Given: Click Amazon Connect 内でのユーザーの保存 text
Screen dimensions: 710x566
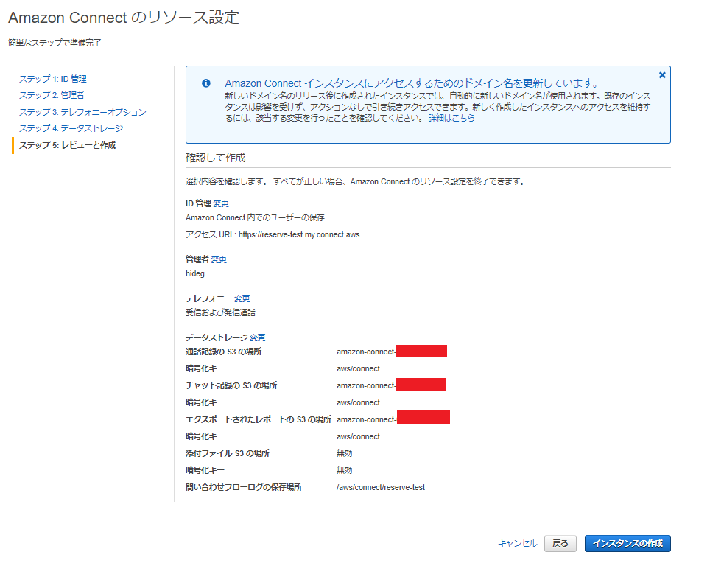Looking at the screenshot, I should (255, 217).
